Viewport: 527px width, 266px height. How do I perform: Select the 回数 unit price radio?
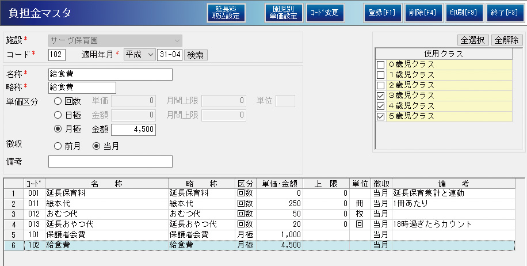[x=58, y=101]
